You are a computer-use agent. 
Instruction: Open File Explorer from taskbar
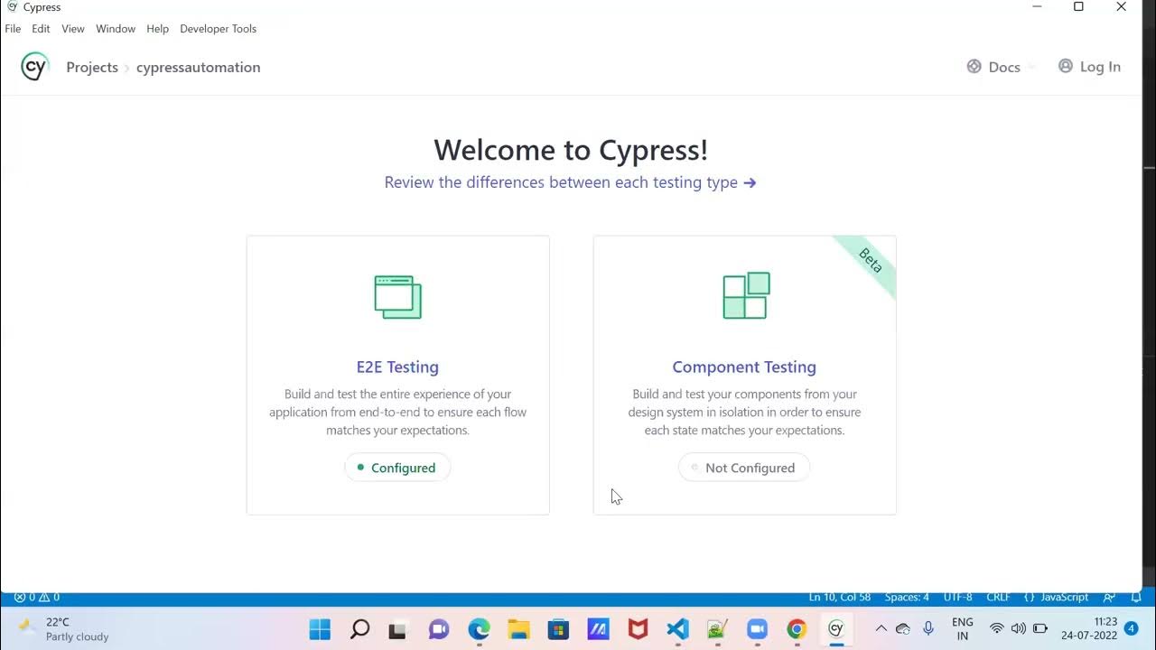point(518,629)
